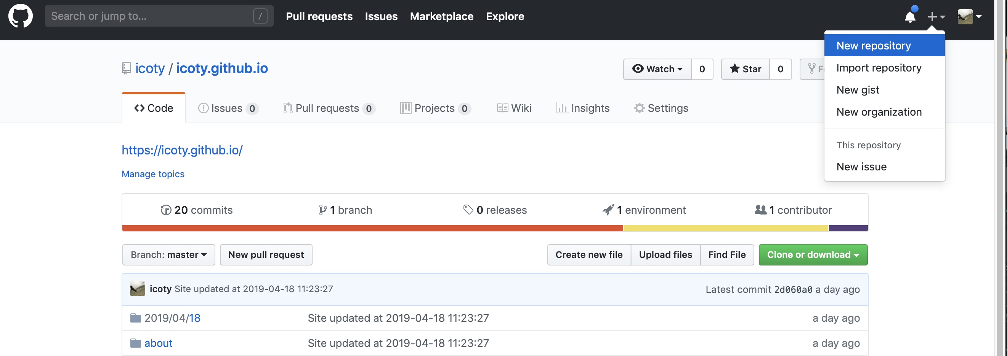Open the 0 releases link
1007x356 pixels.
495,210
